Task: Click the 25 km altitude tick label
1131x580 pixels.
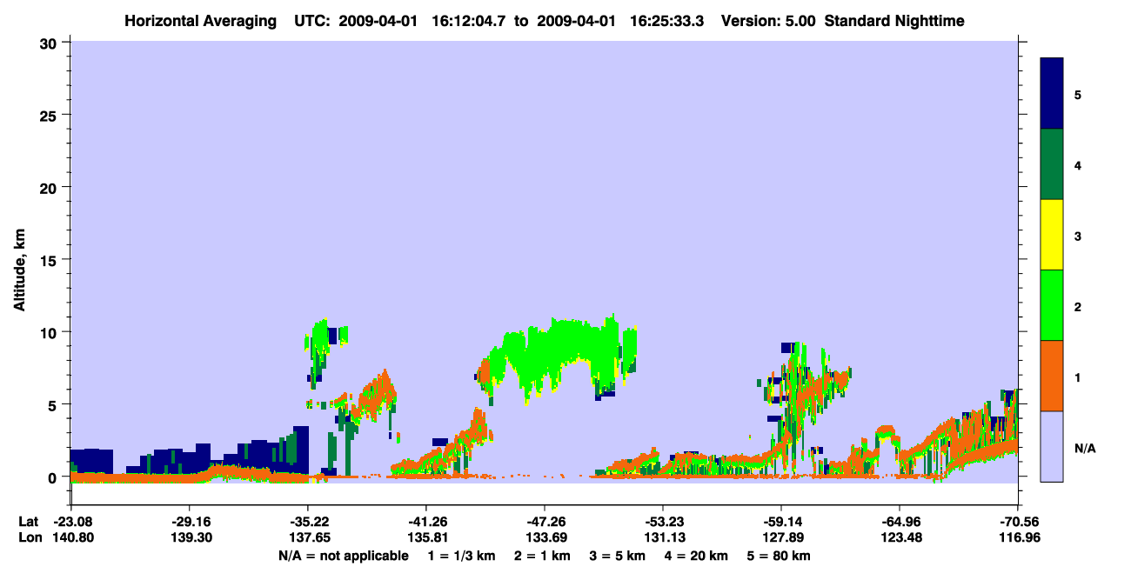Action: (50, 115)
